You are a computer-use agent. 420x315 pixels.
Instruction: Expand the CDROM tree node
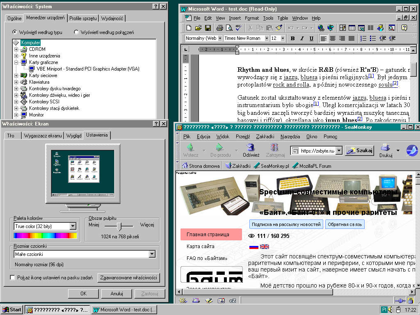(16, 49)
